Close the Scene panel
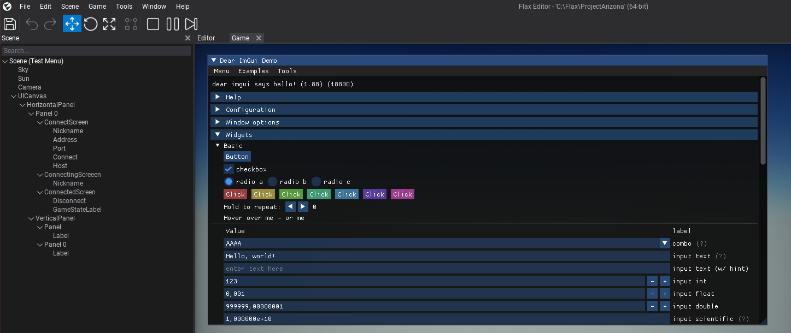This screenshot has height=333, width=791. click(188, 38)
